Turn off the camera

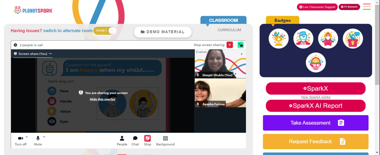21,141
